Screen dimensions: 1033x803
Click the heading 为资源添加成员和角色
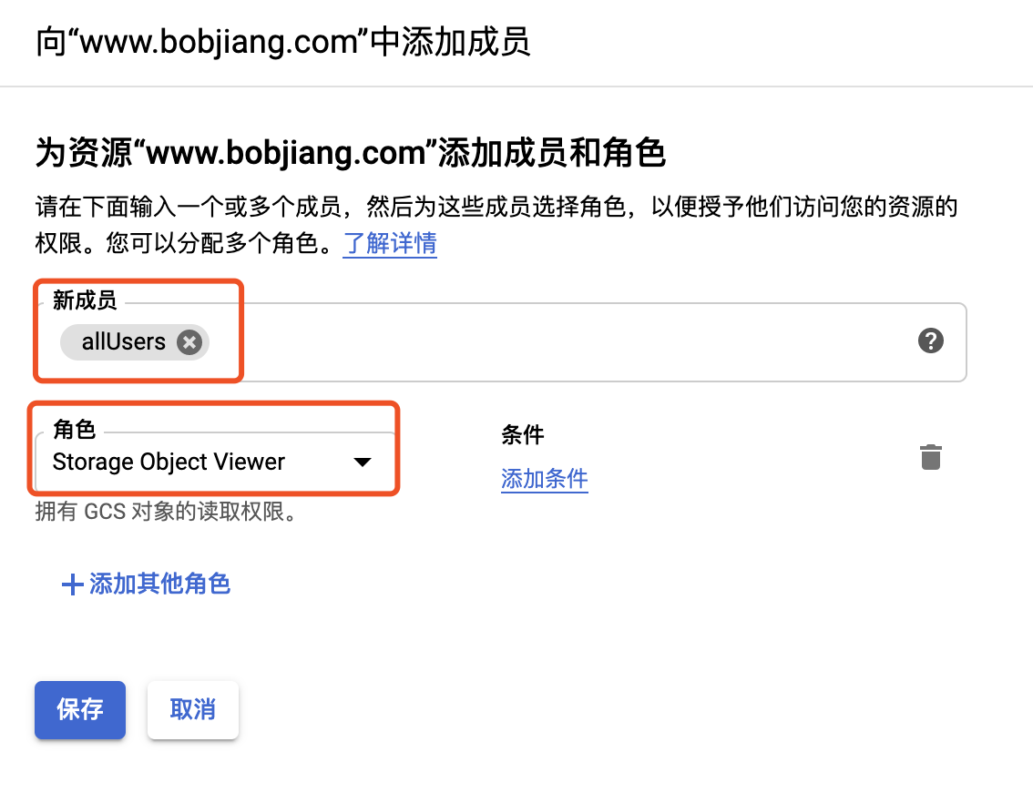point(351,153)
